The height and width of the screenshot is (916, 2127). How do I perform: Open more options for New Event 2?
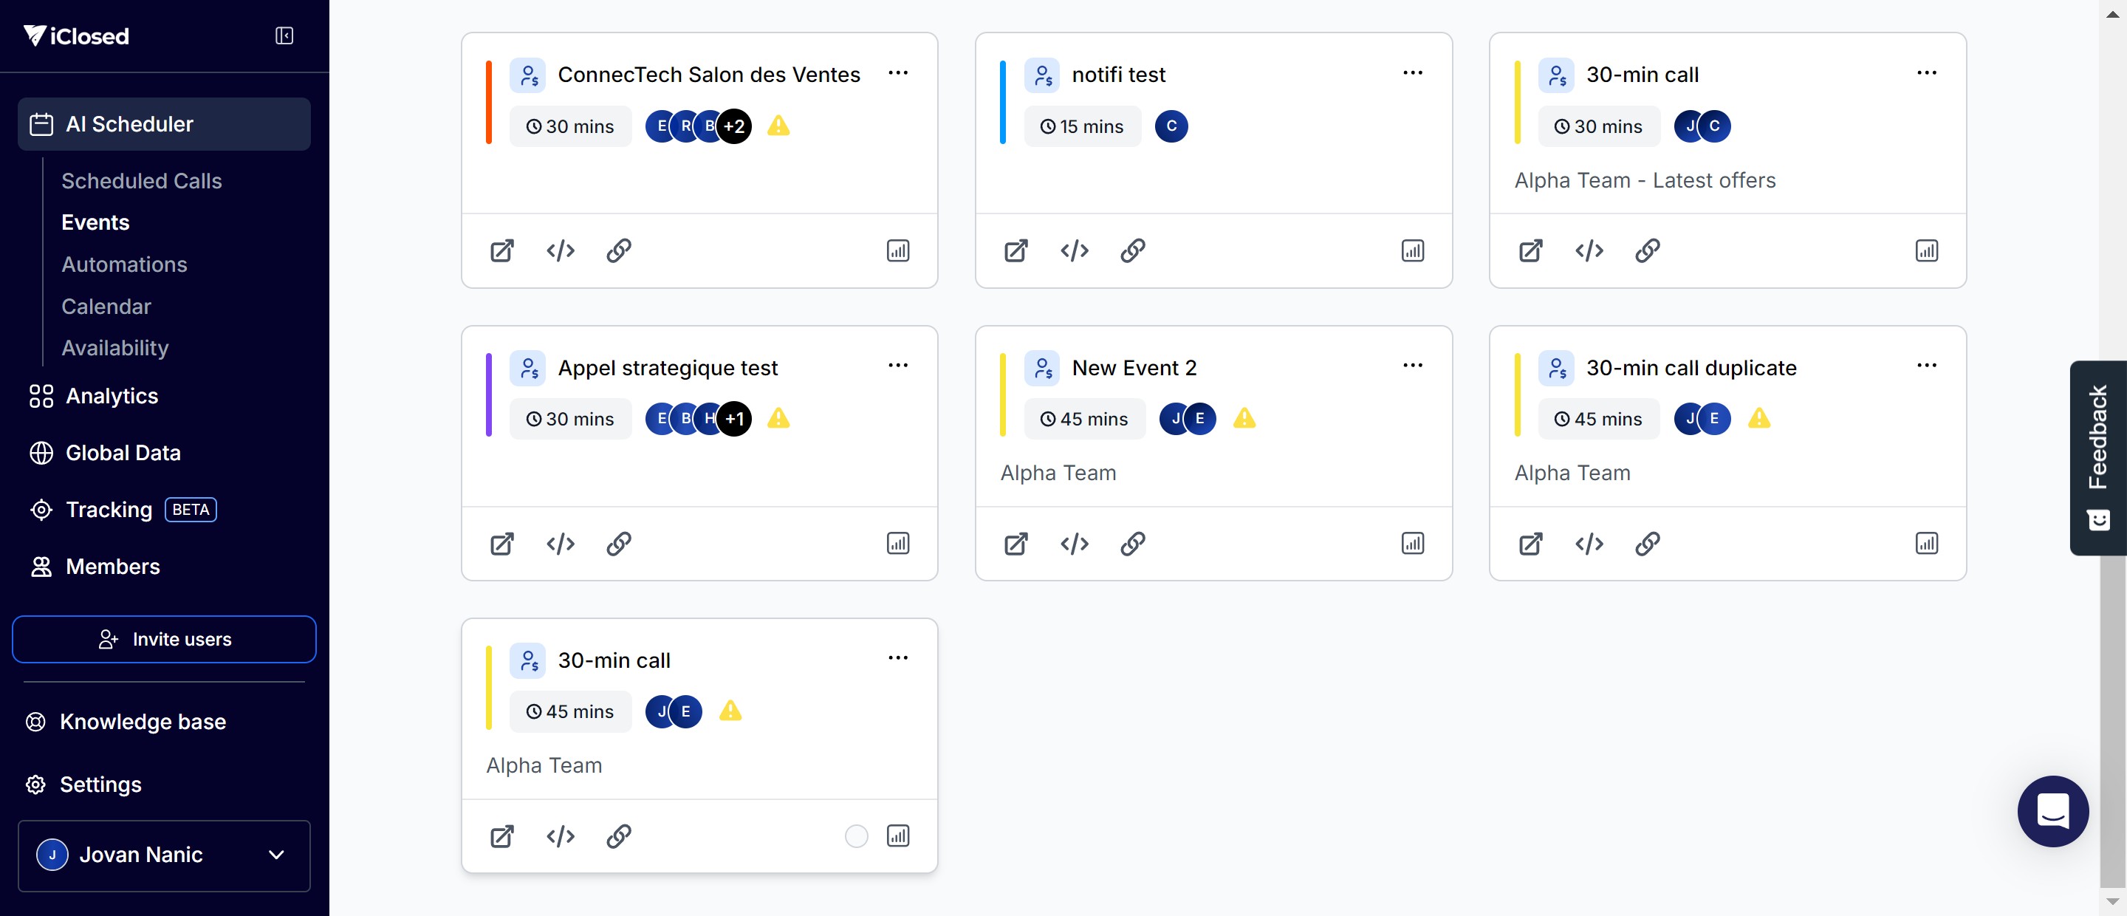tap(1412, 365)
